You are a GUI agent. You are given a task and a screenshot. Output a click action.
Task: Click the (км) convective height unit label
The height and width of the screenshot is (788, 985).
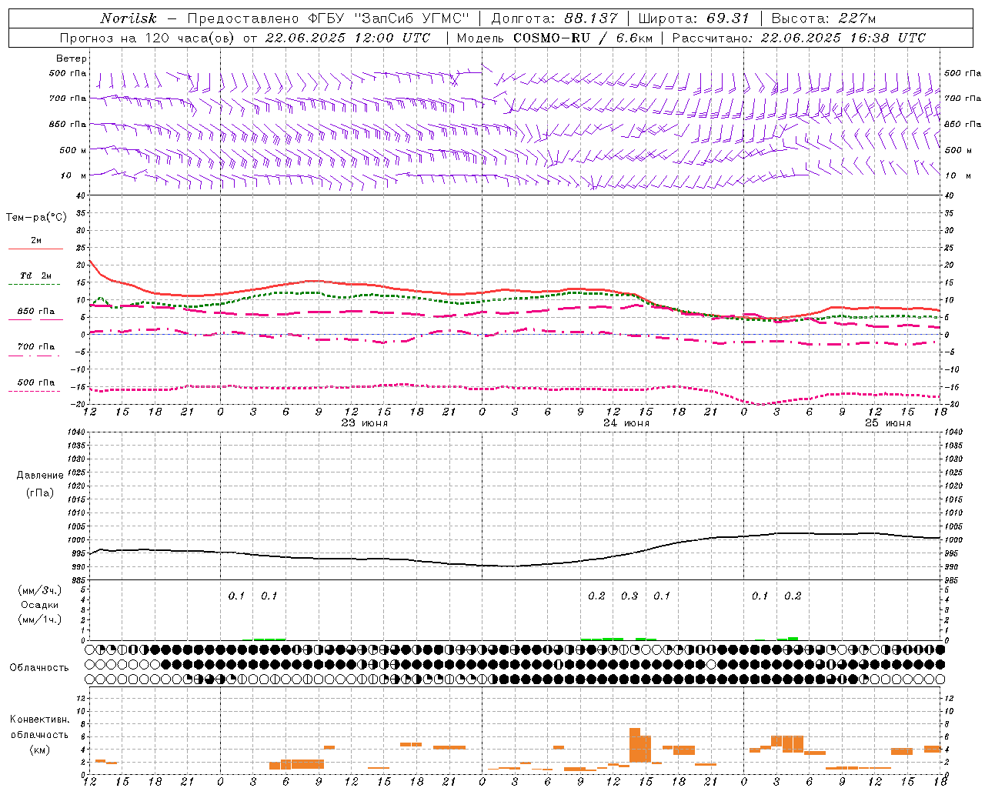coord(40,750)
